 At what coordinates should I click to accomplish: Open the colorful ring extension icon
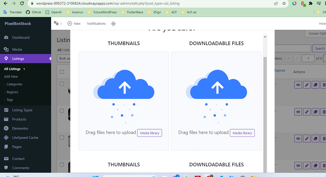click(294, 3)
